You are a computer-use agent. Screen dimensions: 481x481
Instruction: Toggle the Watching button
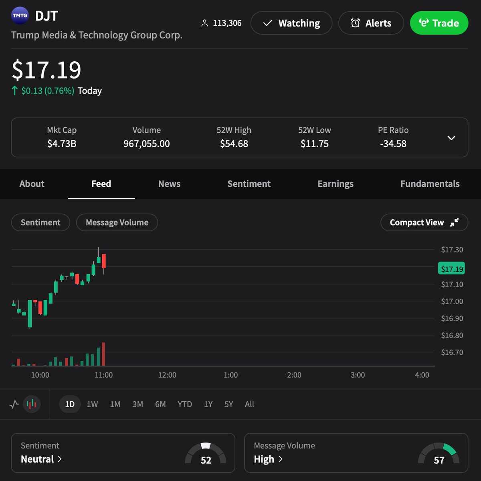coord(291,23)
